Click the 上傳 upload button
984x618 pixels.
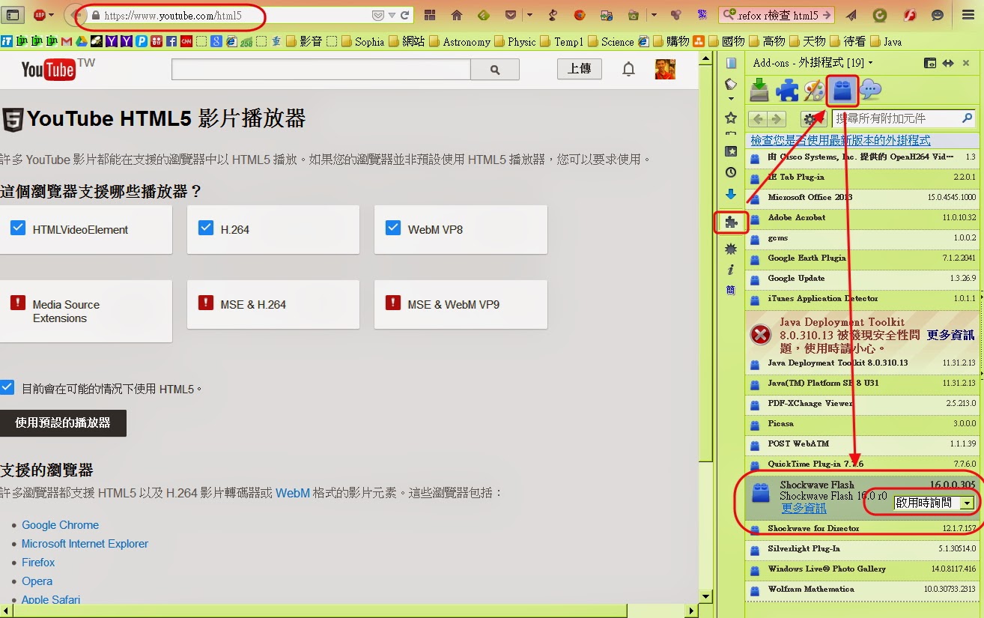point(579,69)
